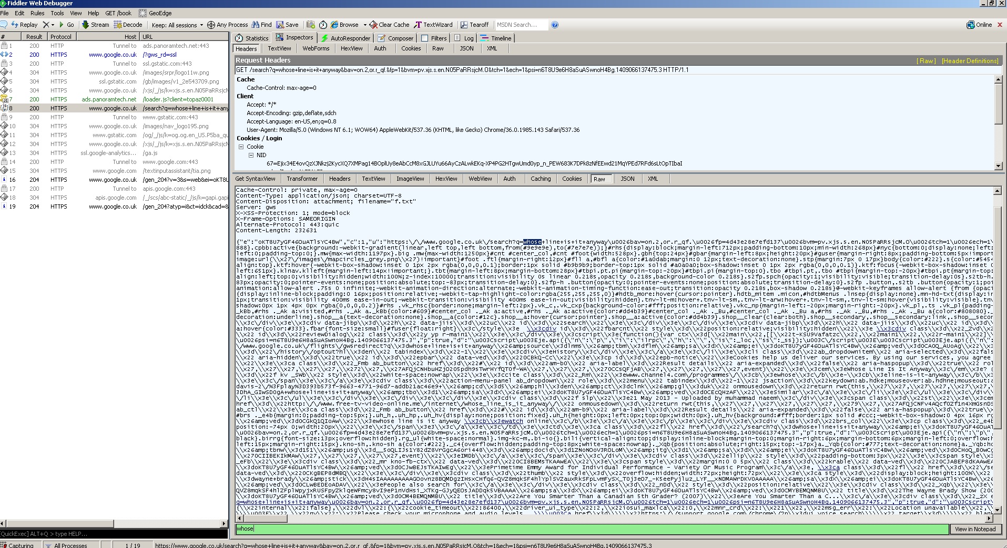Select session 2 with URL /?gws_rd=ssl

[x=114, y=55]
